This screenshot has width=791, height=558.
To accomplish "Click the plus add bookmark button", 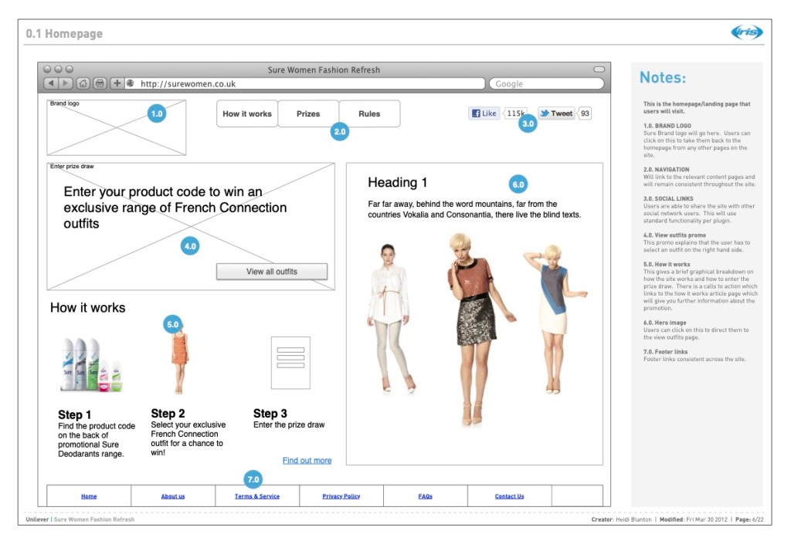I will point(117,83).
